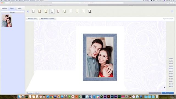176x99 pixels.
Task: Open Adobe After Effects from the Dock
Action: click(x=116, y=97)
